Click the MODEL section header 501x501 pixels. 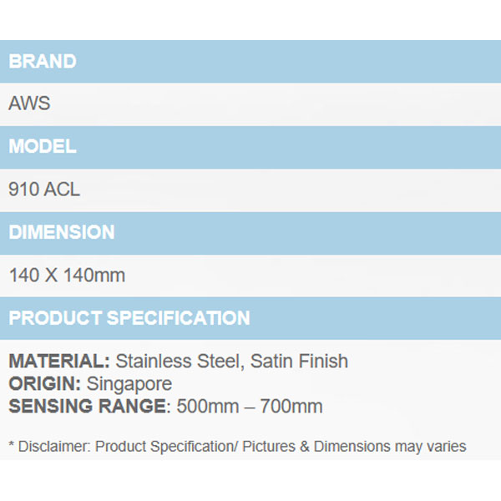(43, 147)
